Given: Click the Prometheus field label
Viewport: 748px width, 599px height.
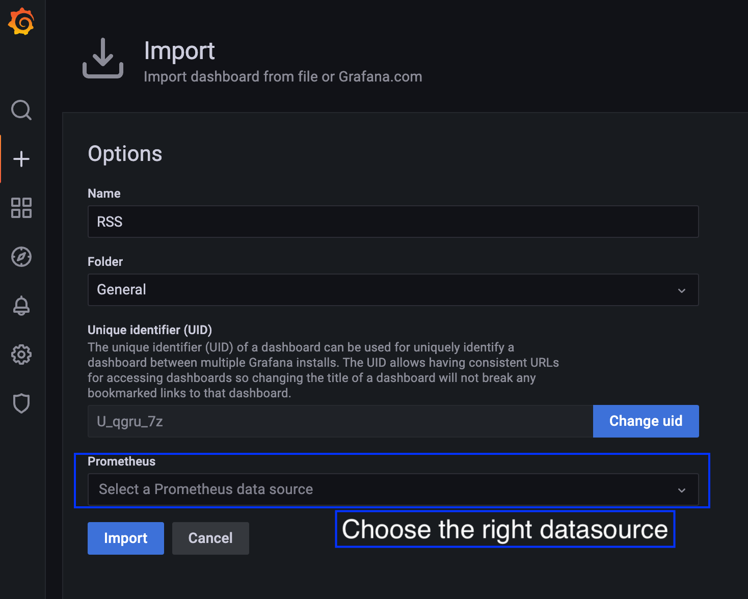Looking at the screenshot, I should click(121, 461).
